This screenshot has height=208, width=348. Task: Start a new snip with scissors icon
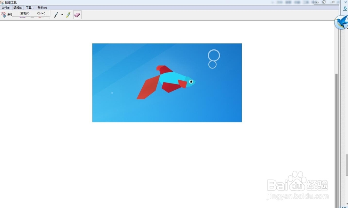tap(3, 15)
